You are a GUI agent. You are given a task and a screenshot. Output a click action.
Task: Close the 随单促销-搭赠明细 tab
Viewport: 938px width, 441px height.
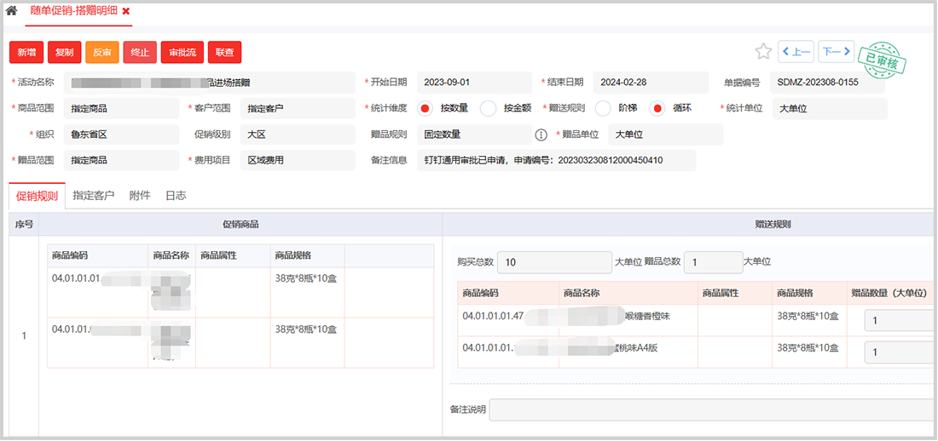coord(126,11)
